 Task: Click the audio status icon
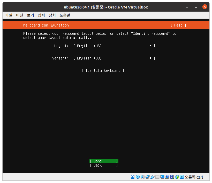[x=142, y=177]
